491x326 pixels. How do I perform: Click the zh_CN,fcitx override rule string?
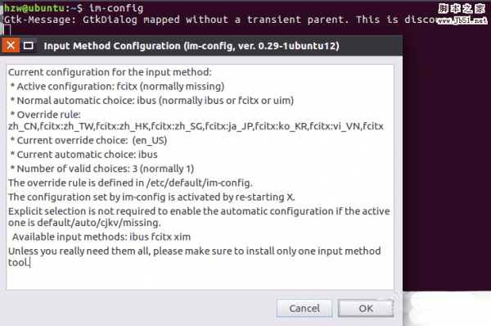click(x=196, y=126)
